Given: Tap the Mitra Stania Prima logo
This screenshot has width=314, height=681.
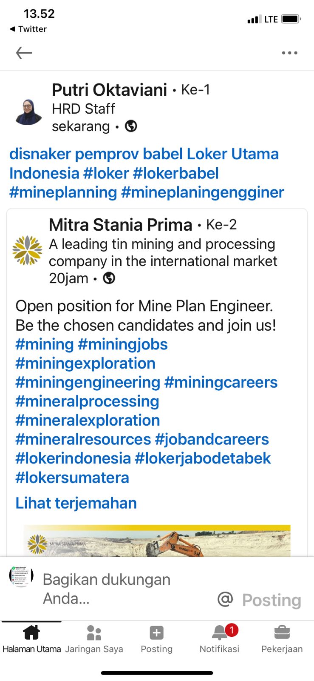Looking at the screenshot, I should coord(27,250).
